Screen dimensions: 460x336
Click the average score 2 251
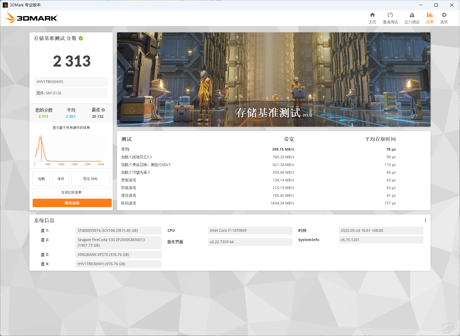point(71,116)
